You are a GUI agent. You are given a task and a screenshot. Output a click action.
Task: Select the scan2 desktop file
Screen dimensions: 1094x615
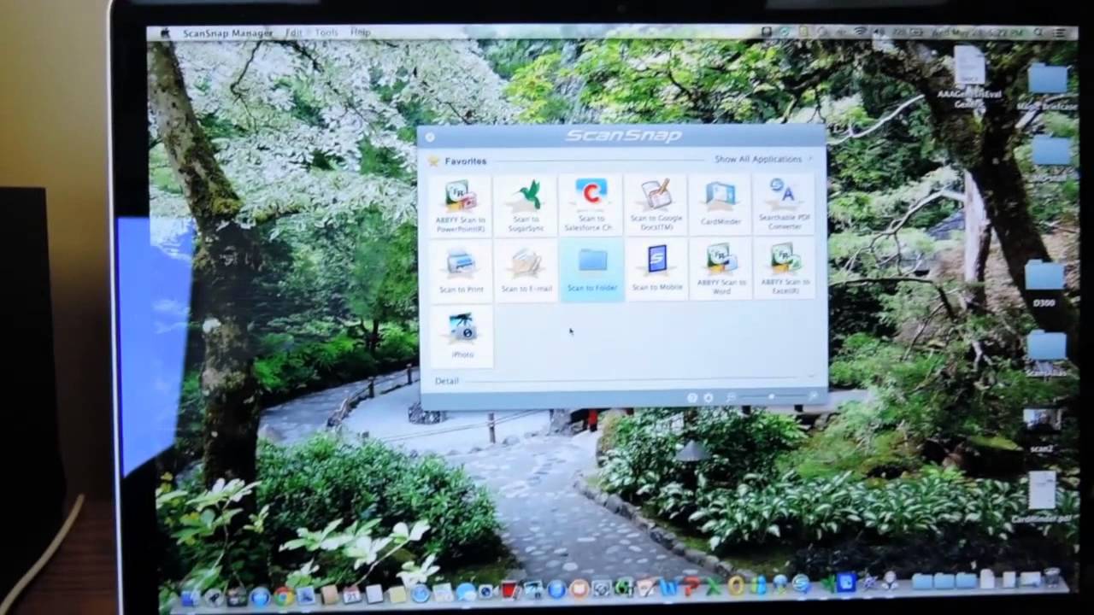coord(1042,430)
